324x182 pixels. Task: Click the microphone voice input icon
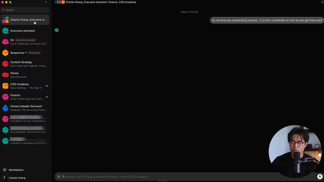(320, 177)
